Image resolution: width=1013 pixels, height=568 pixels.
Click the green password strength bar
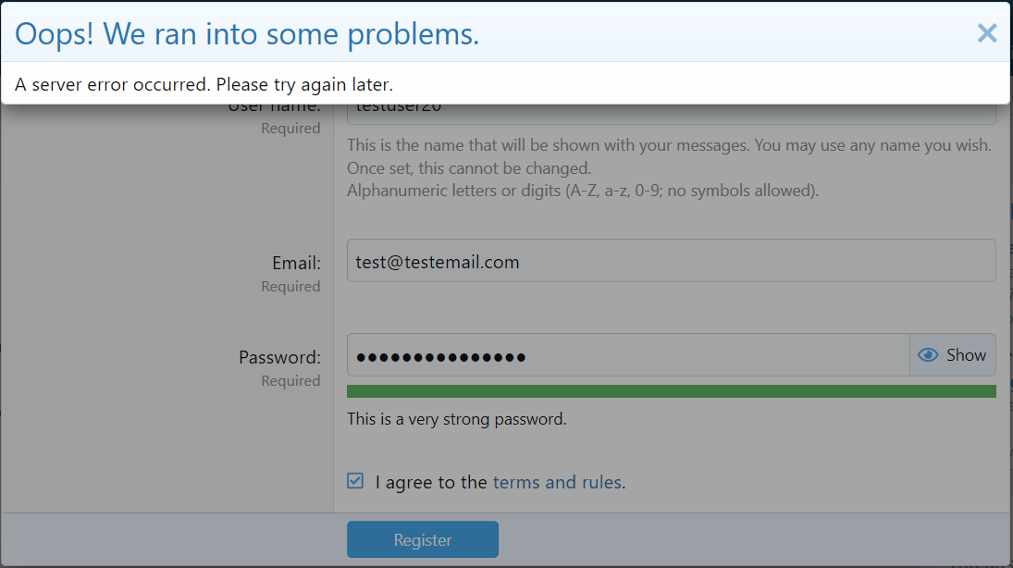coord(672,391)
